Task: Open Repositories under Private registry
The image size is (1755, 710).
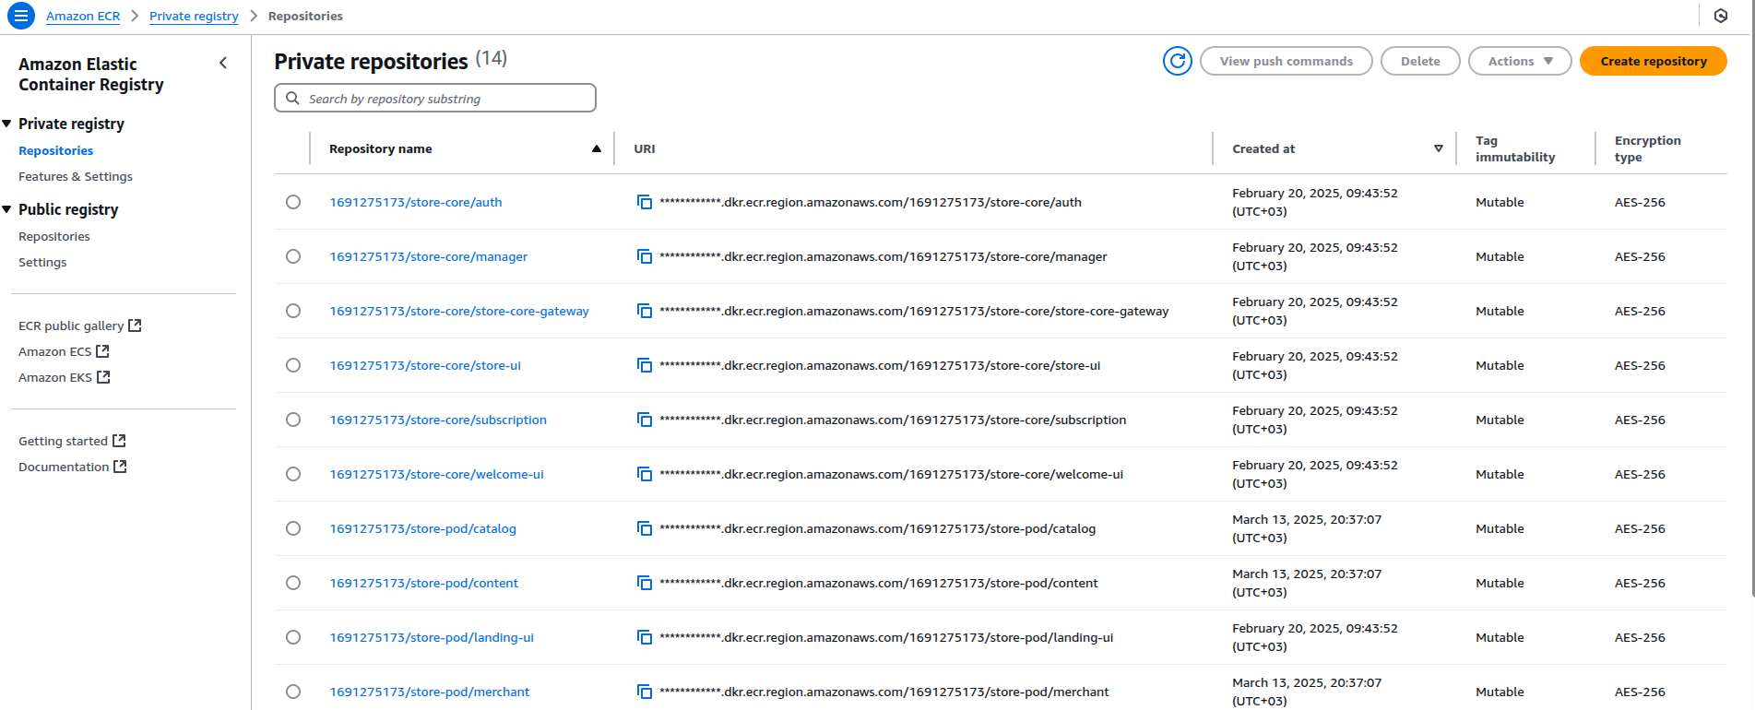Action: click(x=55, y=150)
